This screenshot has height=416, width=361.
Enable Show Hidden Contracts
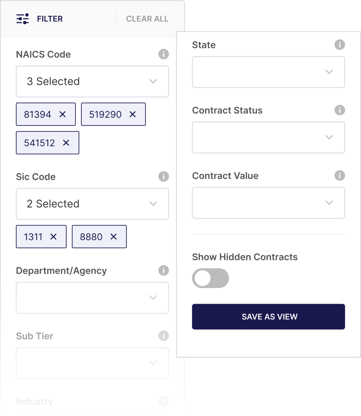click(210, 278)
